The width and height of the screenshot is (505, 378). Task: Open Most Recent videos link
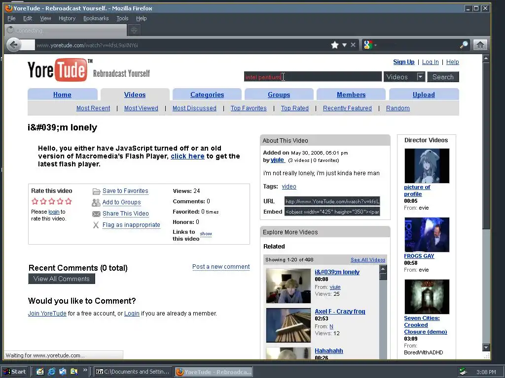(93, 108)
